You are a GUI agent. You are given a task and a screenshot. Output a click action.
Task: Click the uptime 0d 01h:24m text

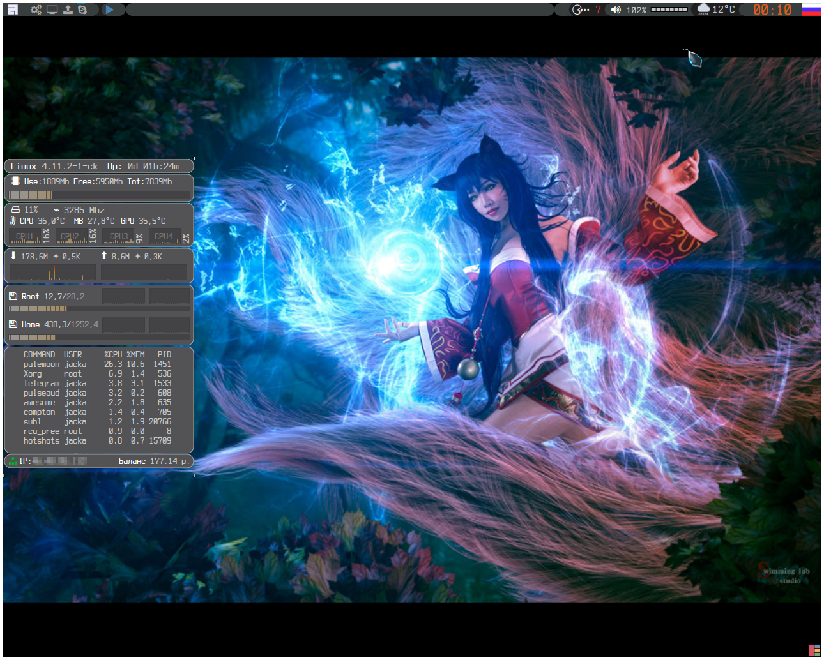(143, 166)
